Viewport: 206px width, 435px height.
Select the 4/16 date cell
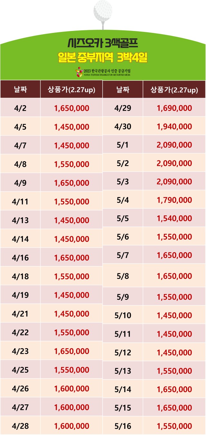[20, 258]
